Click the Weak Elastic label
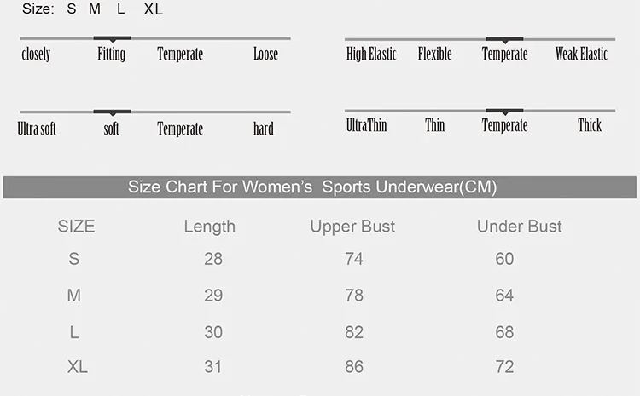 click(x=581, y=55)
